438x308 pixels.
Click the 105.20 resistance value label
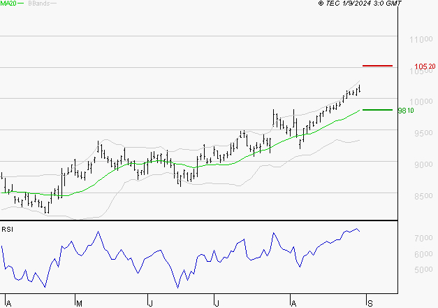[x=425, y=66]
